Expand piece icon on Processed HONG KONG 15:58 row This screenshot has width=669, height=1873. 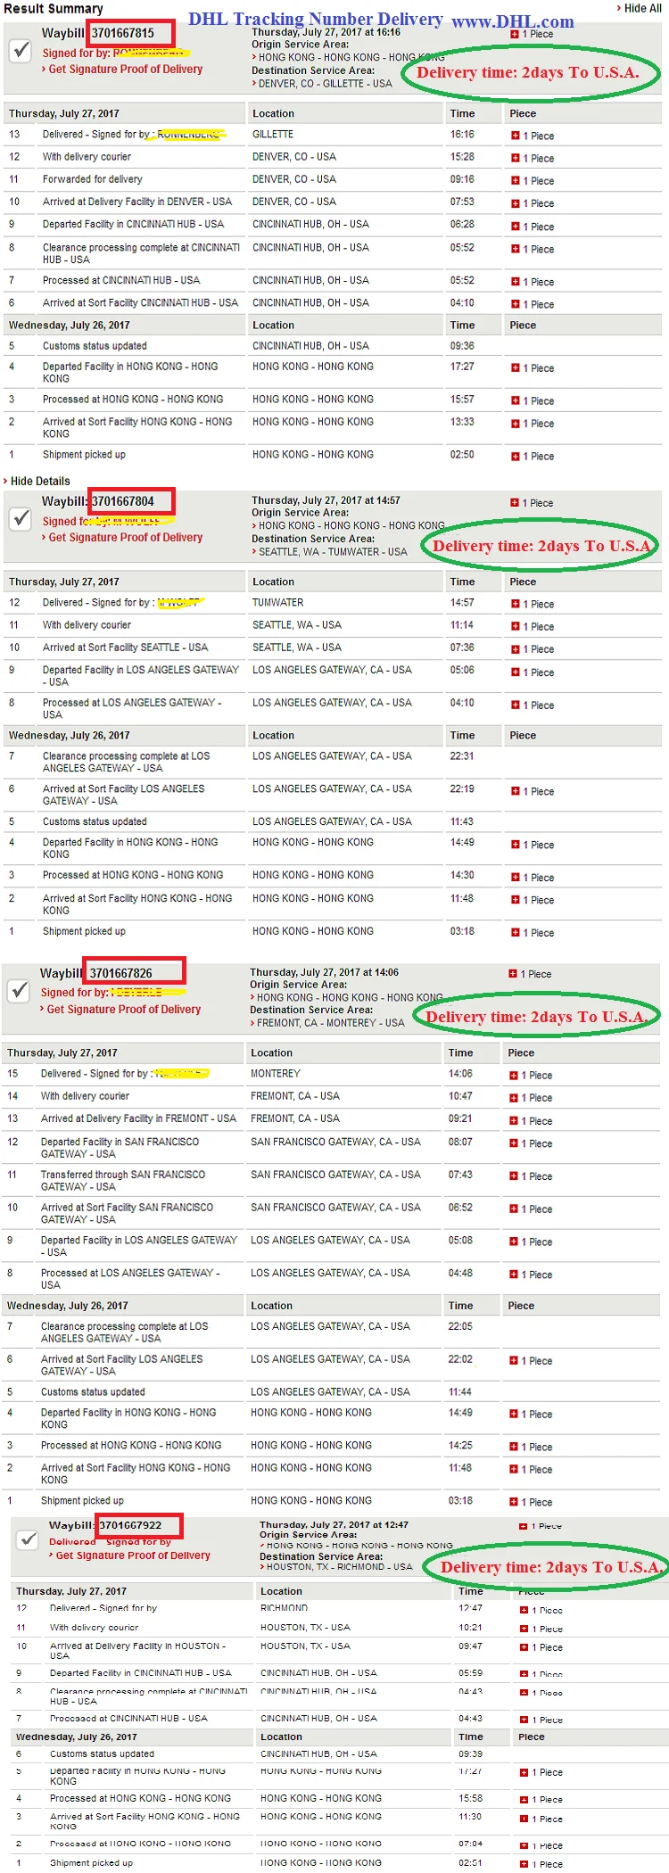coord(524,1799)
